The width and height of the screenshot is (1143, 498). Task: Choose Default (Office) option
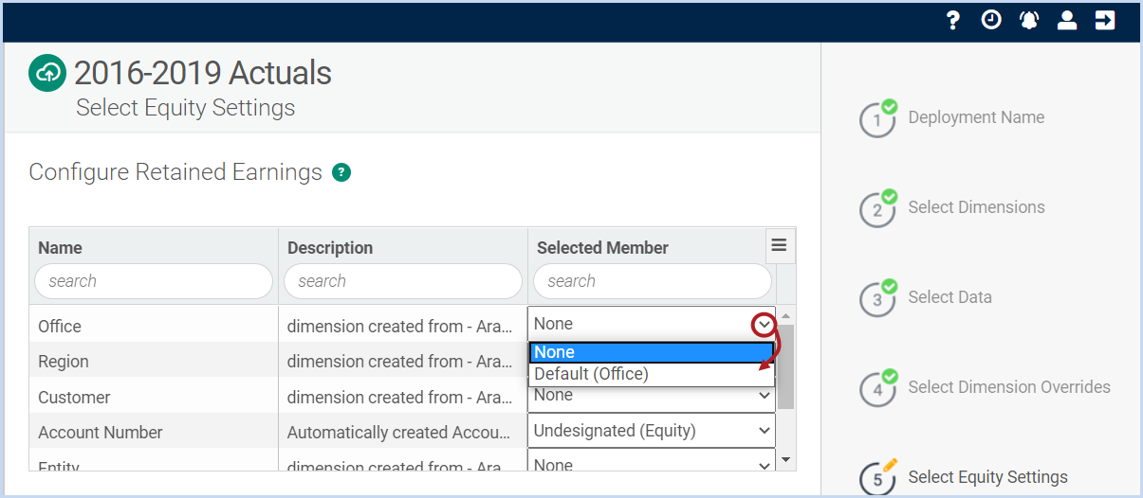coord(652,374)
